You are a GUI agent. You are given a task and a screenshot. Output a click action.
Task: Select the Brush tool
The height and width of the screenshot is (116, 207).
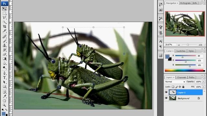click(4, 41)
